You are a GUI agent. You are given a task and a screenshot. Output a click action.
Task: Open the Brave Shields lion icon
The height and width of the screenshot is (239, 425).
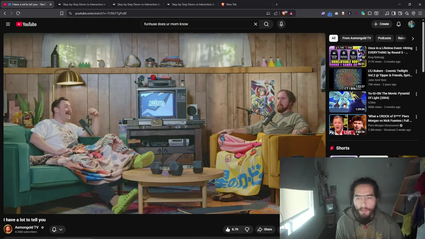[x=284, y=13]
